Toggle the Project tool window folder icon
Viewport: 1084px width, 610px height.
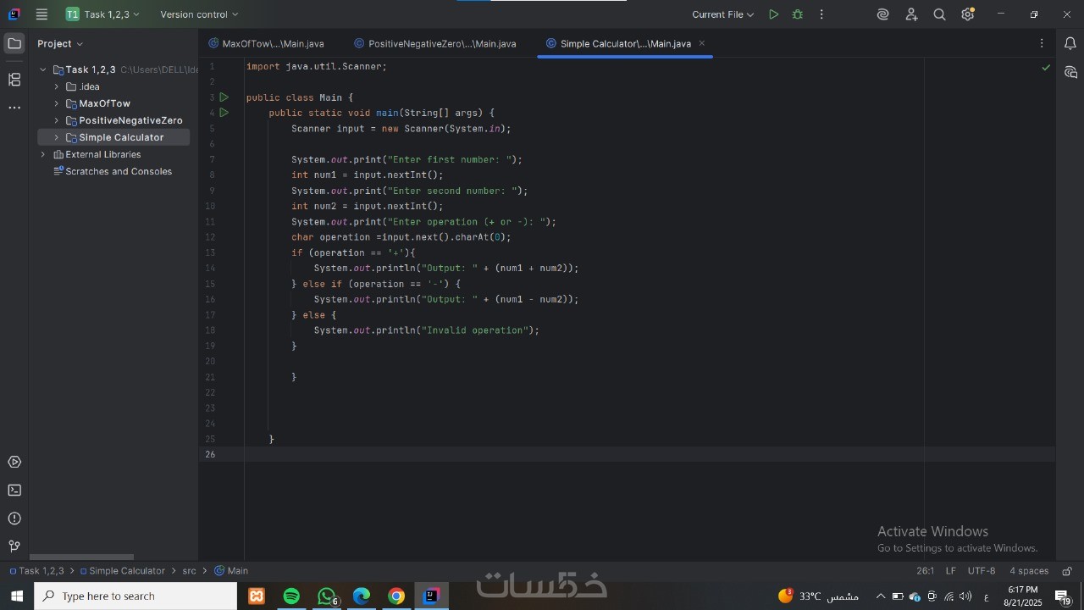[x=14, y=43]
